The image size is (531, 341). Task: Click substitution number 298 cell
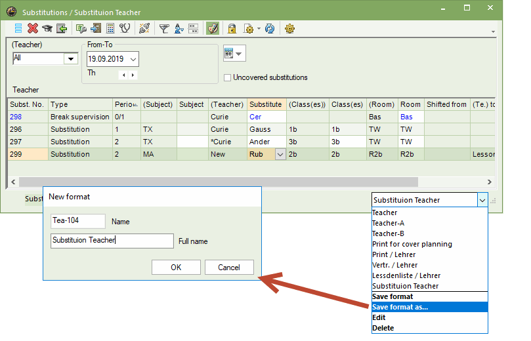pos(28,117)
